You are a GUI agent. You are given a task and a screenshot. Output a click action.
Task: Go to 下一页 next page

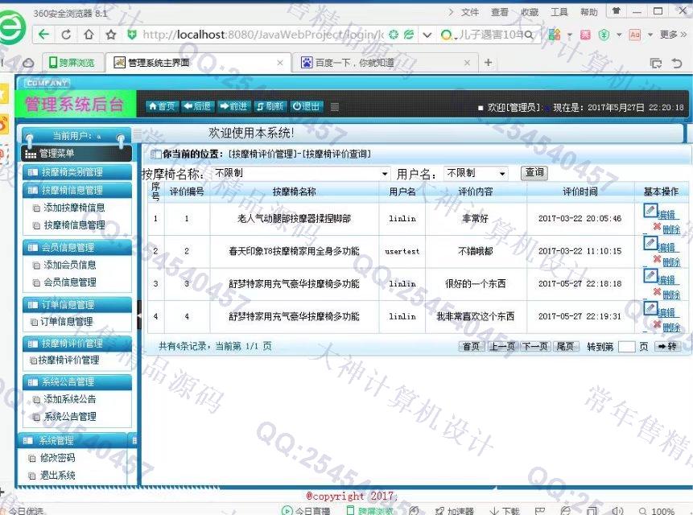click(535, 346)
